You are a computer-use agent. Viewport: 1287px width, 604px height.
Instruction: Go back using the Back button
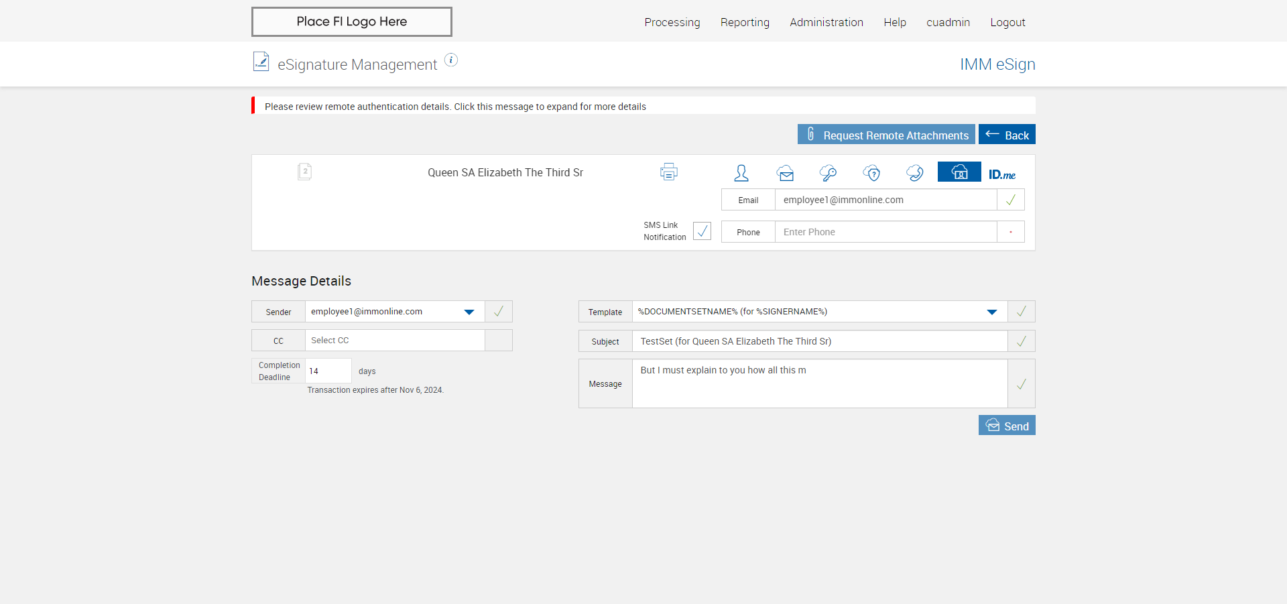click(1007, 135)
